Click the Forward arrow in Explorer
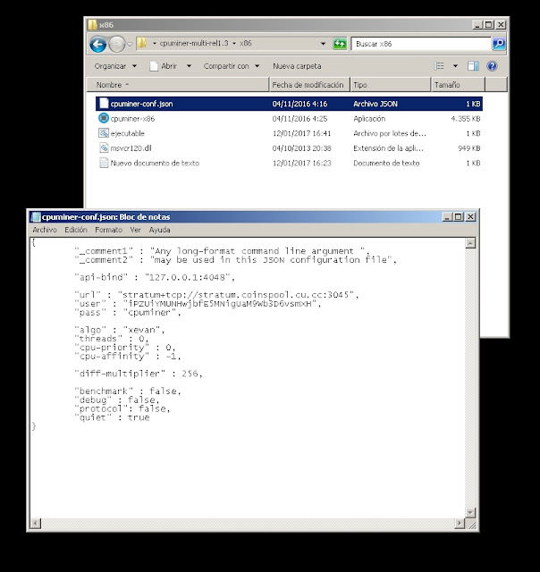Screen dimensions: 540x572 coord(117,44)
